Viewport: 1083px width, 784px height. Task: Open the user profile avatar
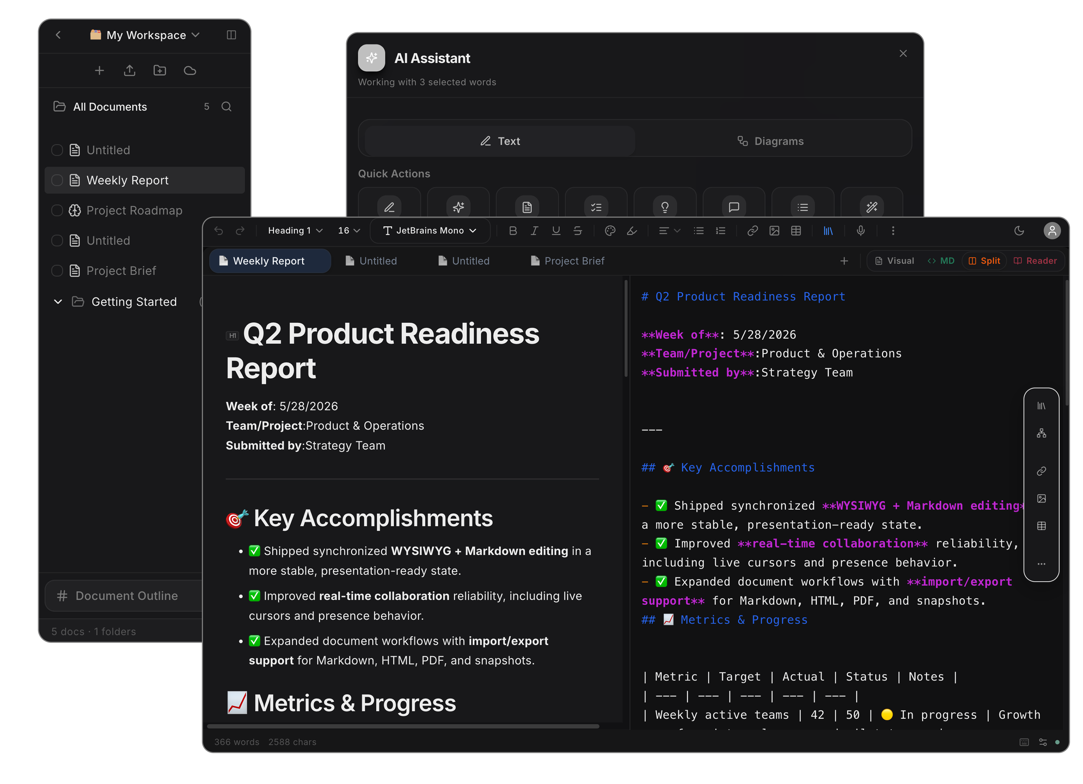(1051, 231)
